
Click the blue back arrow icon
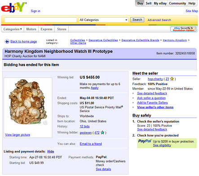7,41
